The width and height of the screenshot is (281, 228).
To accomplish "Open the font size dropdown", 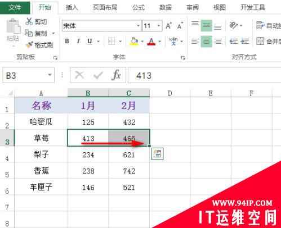I will pyautogui.click(x=159, y=25).
